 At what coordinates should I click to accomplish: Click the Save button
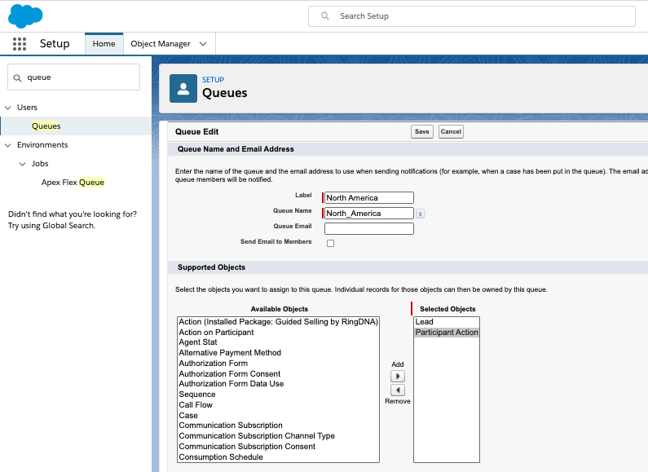[421, 131]
